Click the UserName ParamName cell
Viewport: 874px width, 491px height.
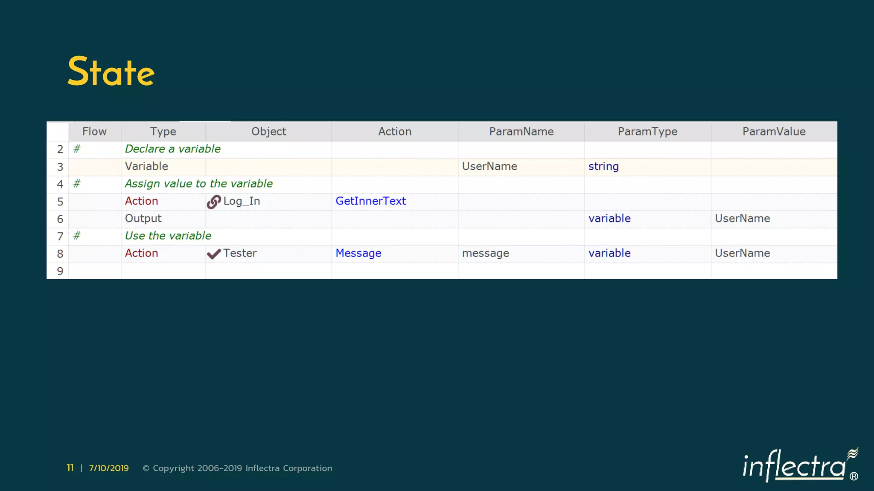(x=489, y=166)
